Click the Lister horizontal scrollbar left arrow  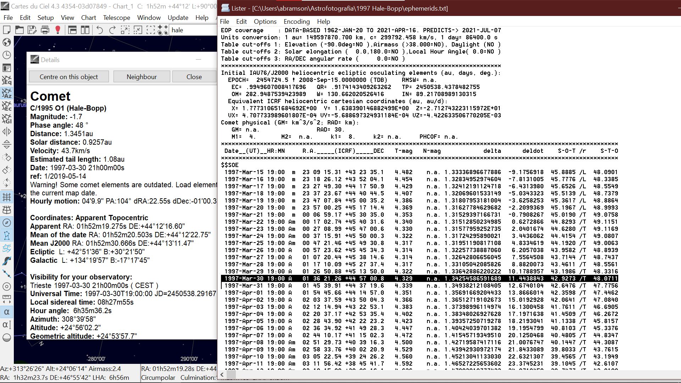pyautogui.click(x=222, y=374)
